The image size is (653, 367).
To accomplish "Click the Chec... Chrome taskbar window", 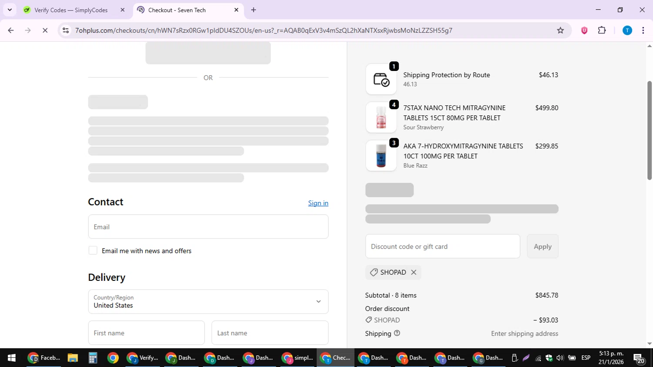I will click(336, 358).
